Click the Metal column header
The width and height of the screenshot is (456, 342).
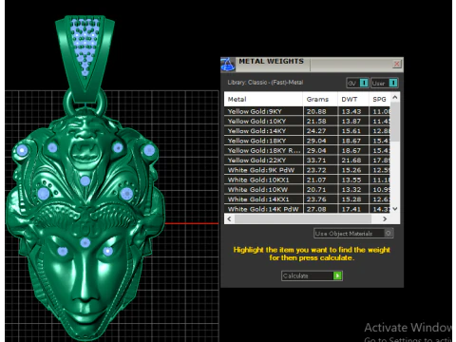[263, 99]
